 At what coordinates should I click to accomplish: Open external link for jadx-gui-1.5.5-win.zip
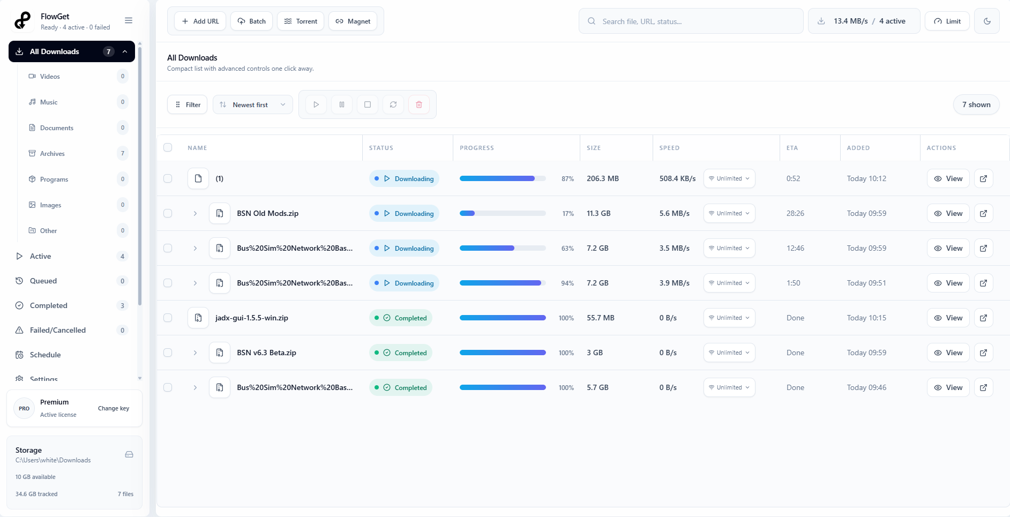click(x=984, y=318)
